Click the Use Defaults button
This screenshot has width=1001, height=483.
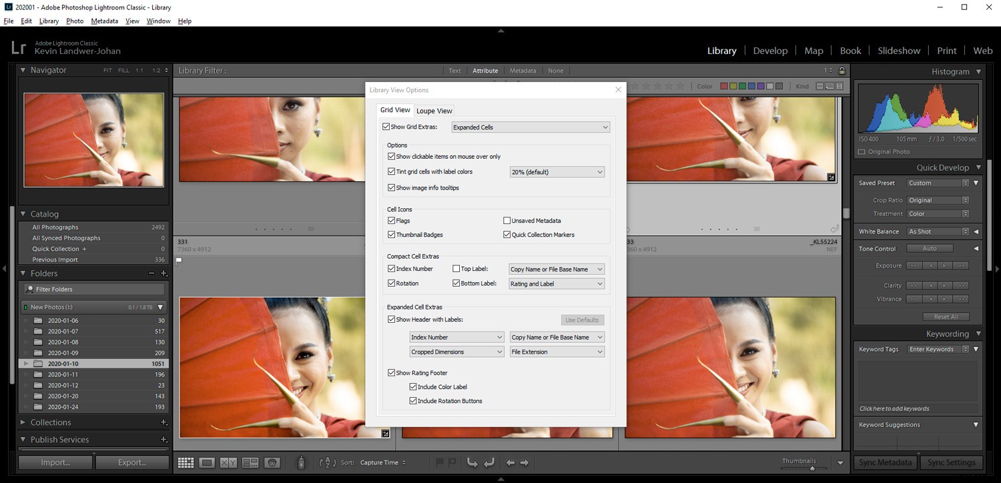coord(582,320)
